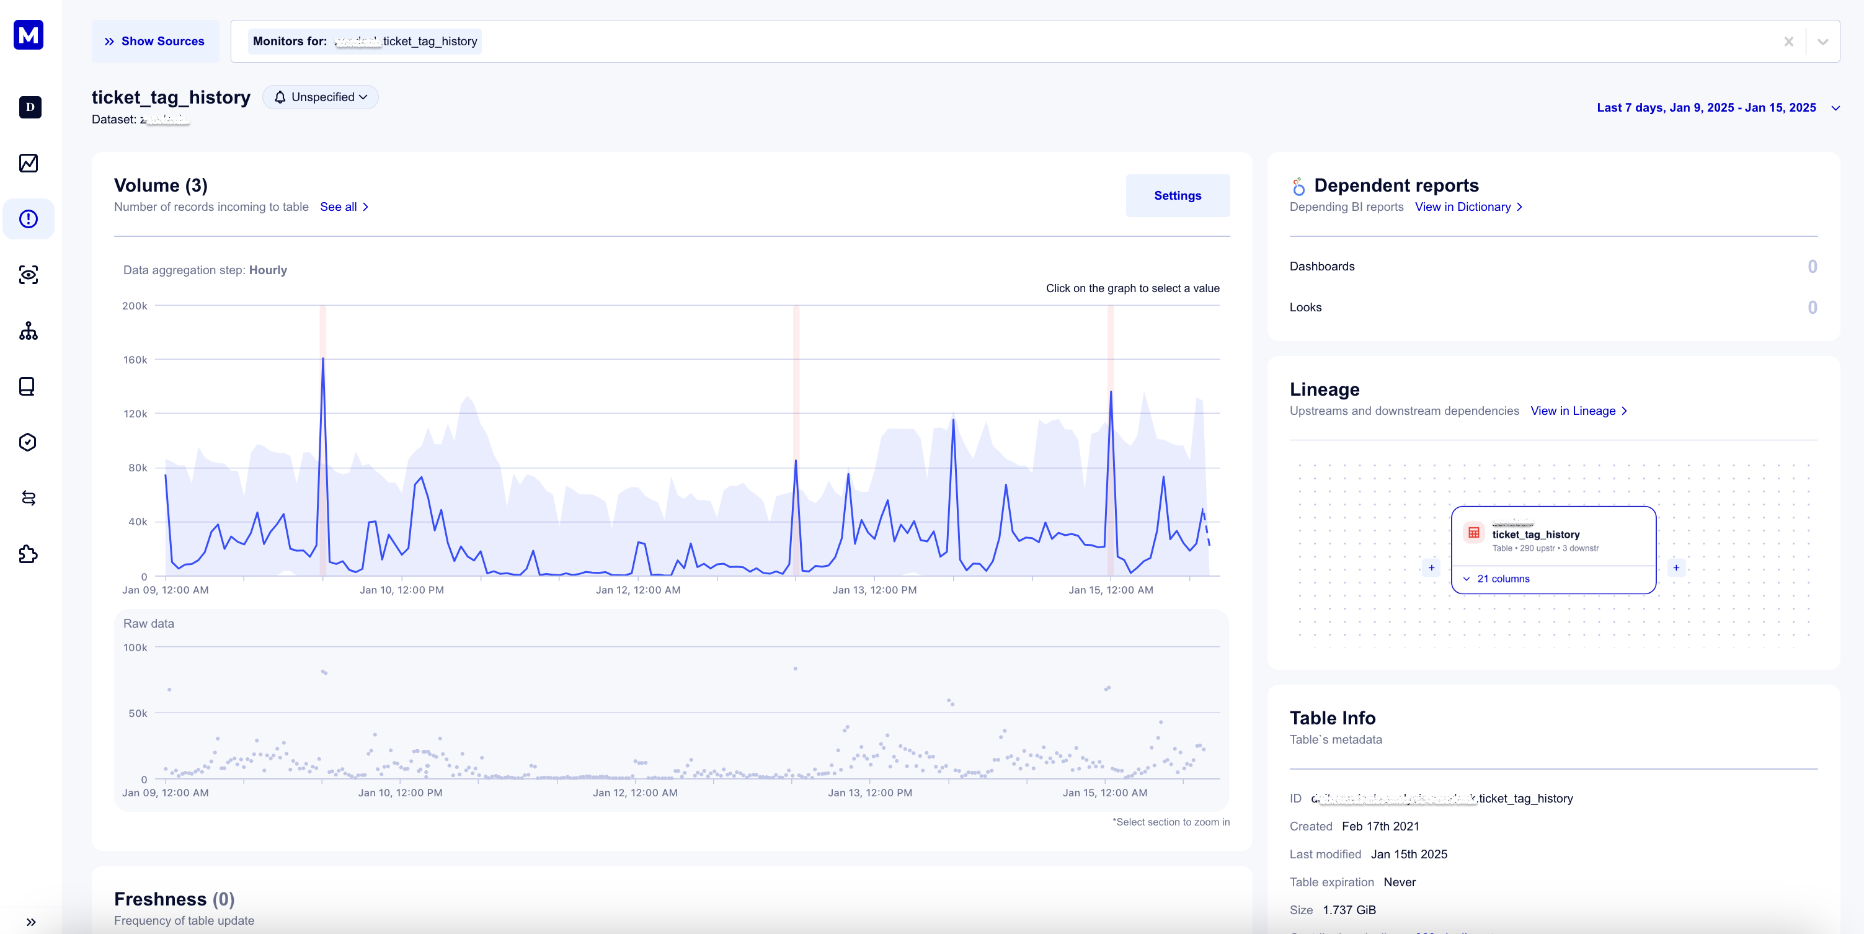1864x934 pixels.
Task: Click the blue M logo icon
Action: click(29, 35)
